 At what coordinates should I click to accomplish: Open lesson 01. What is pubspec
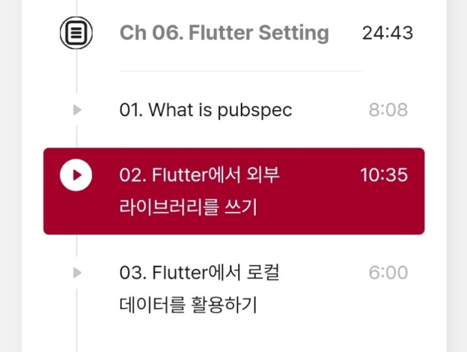[206, 110]
